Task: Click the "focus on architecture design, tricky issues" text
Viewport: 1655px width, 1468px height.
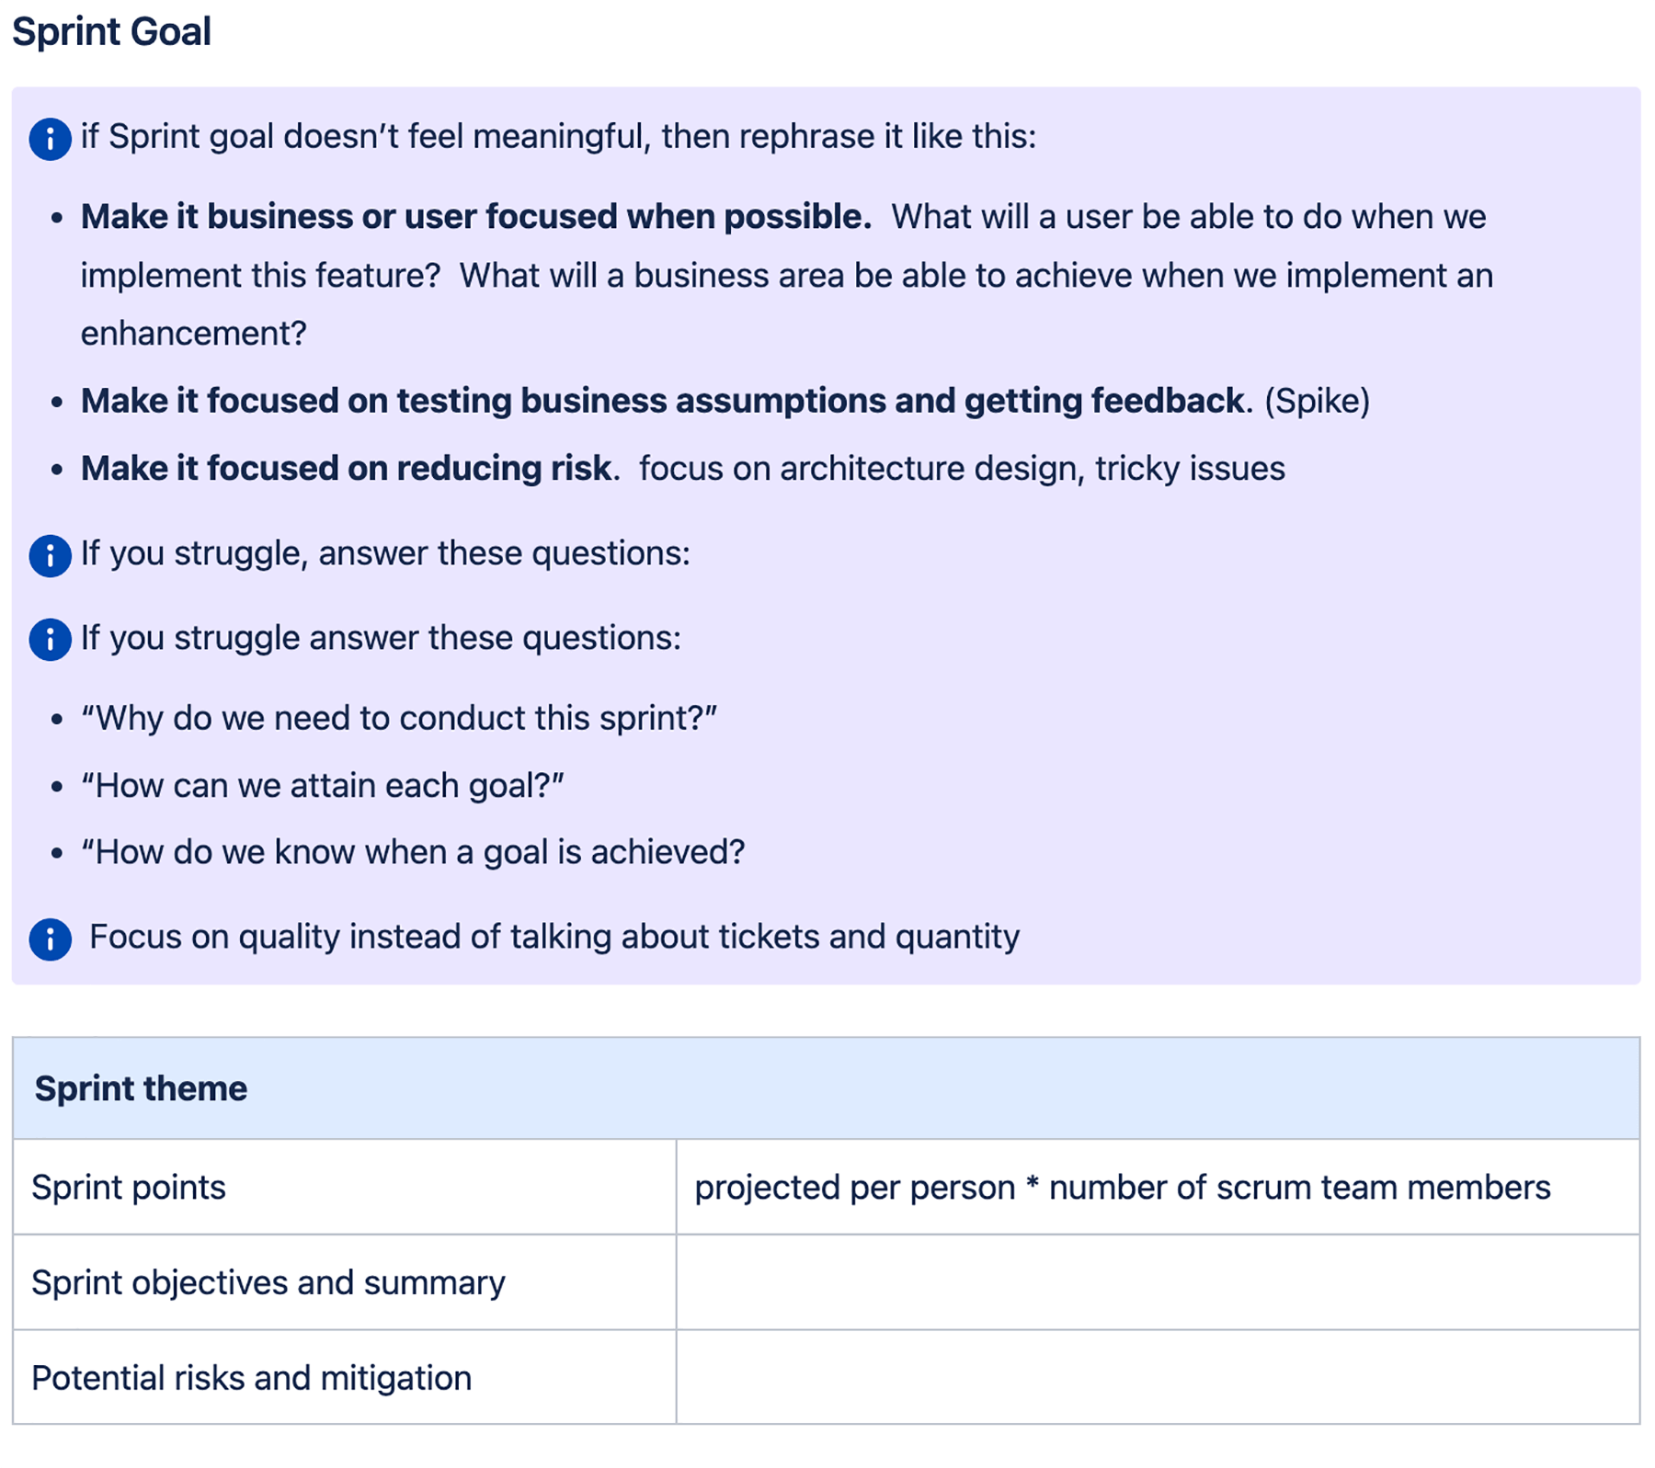Action: (962, 469)
